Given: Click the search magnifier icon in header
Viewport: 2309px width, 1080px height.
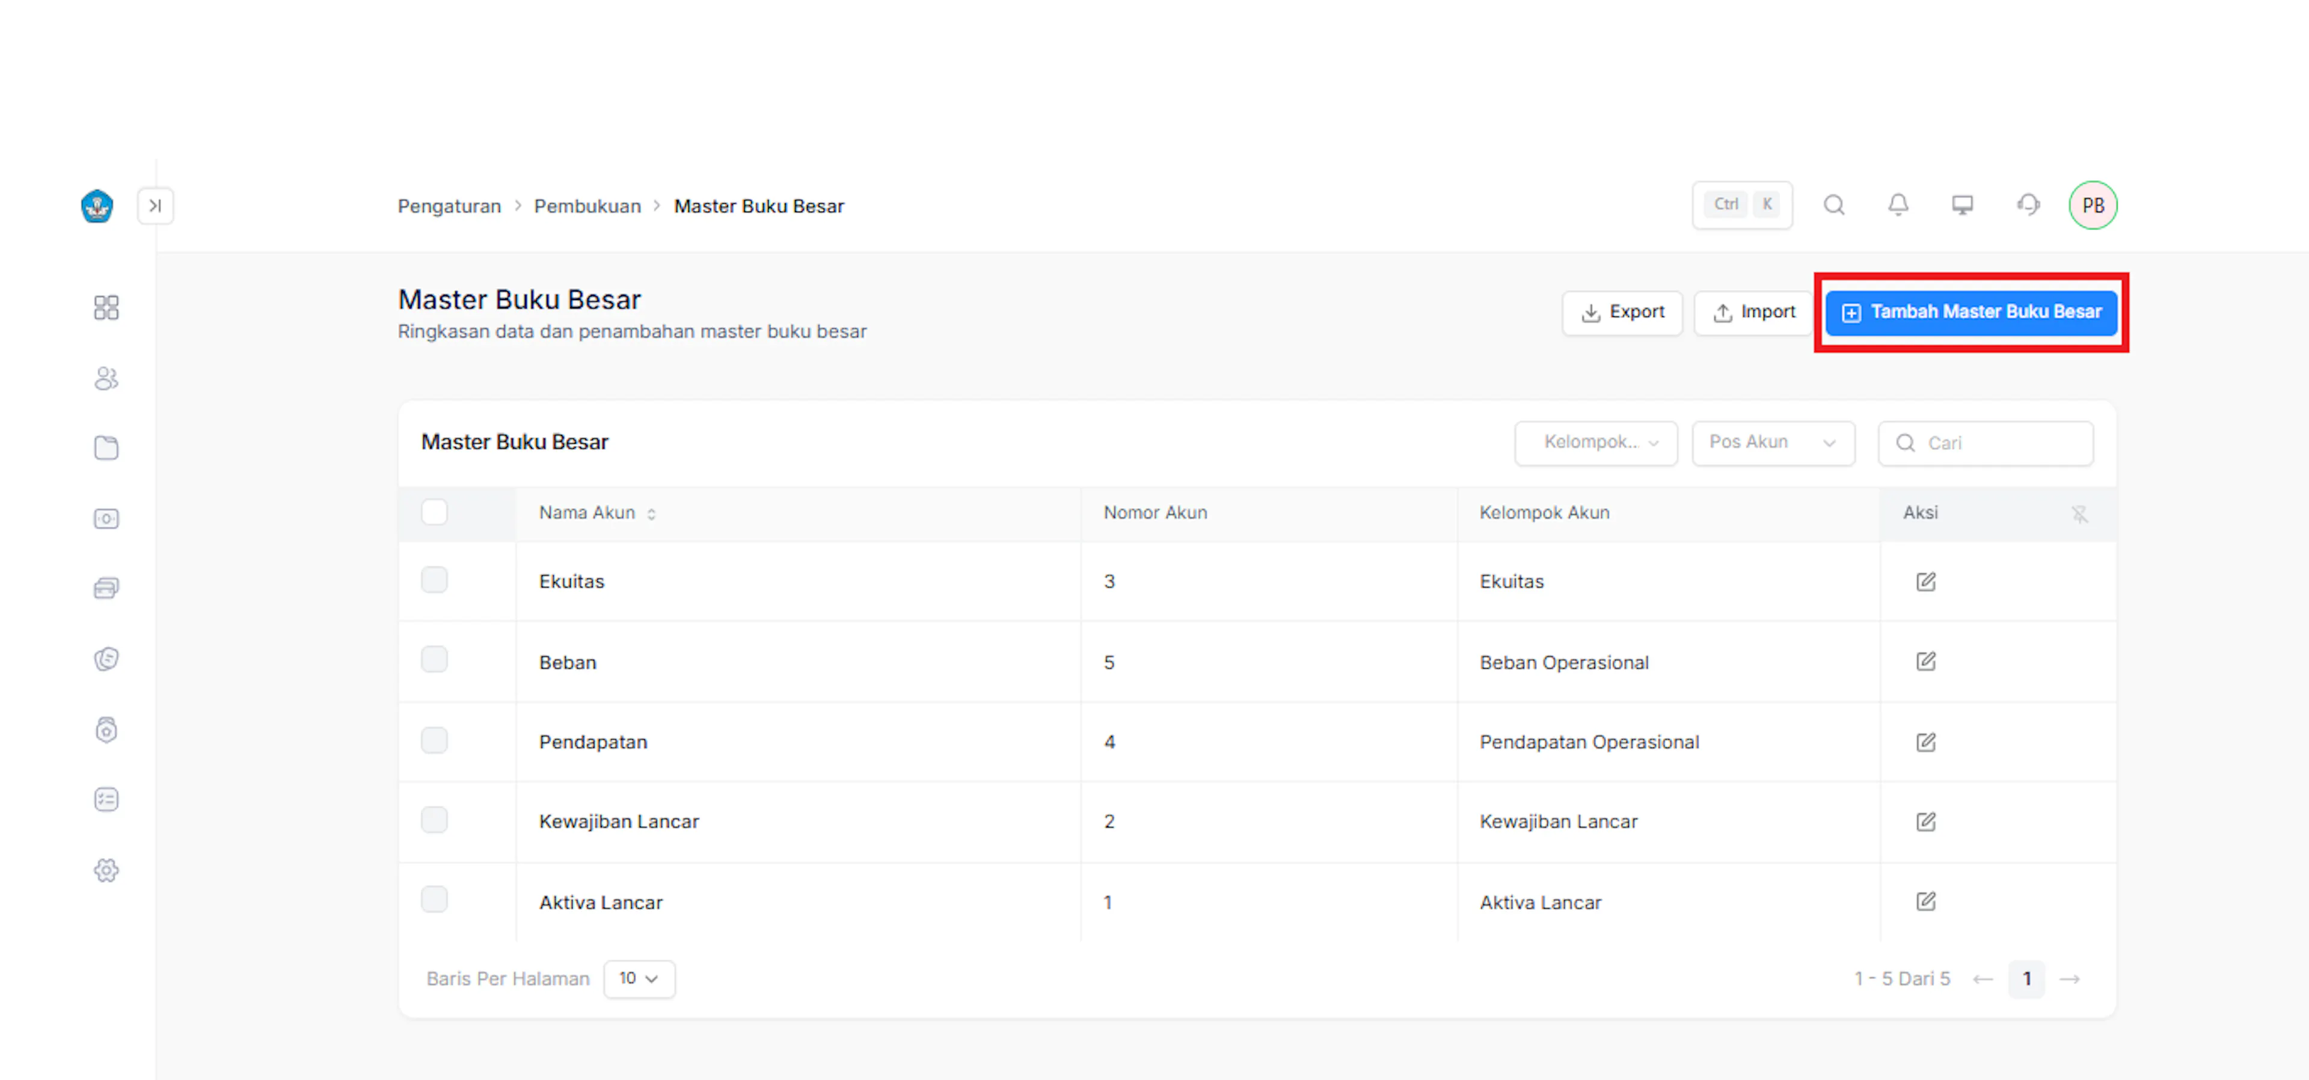Looking at the screenshot, I should [x=1834, y=205].
